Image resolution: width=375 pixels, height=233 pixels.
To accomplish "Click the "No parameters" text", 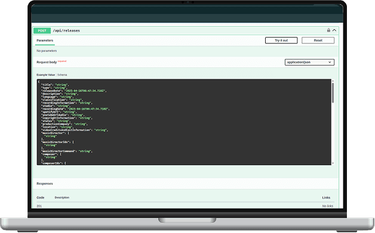I will point(47,51).
